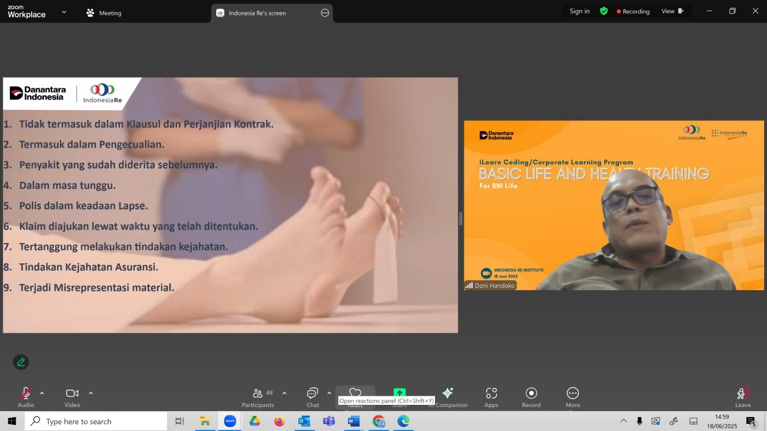Open Firefox from taskbar

(279, 421)
